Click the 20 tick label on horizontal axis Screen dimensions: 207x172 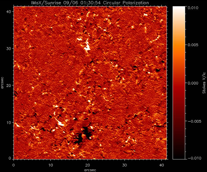click(87, 165)
